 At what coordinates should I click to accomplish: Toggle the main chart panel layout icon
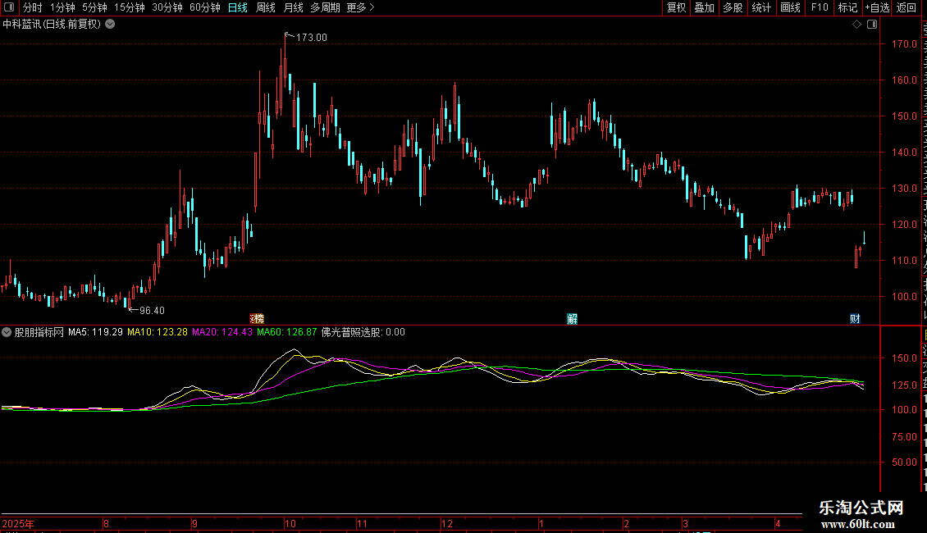point(872,25)
